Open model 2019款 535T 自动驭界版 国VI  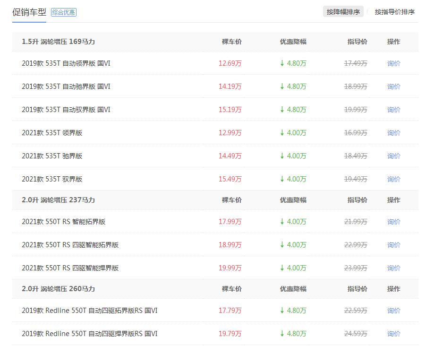(x=66, y=110)
